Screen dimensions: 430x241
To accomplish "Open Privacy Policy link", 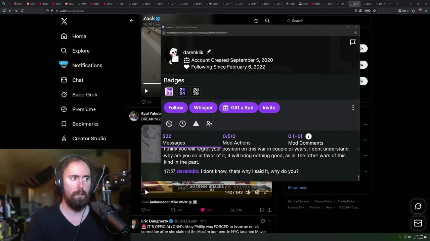I will pos(323,202).
